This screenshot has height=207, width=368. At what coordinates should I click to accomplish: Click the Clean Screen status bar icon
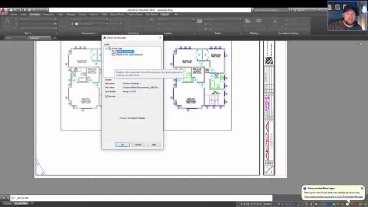tap(361, 204)
